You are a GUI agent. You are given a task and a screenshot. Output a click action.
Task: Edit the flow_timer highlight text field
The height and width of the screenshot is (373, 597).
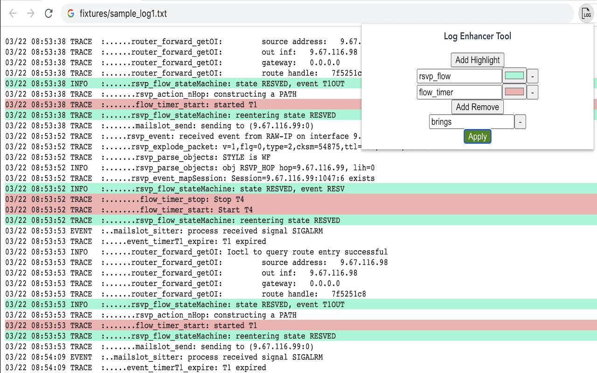[x=459, y=92]
